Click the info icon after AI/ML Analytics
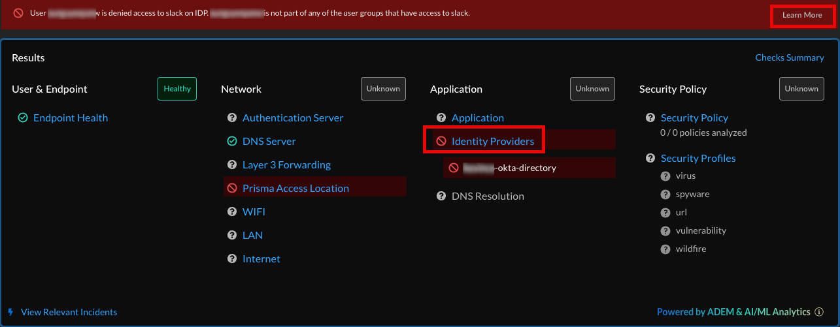 click(819, 312)
